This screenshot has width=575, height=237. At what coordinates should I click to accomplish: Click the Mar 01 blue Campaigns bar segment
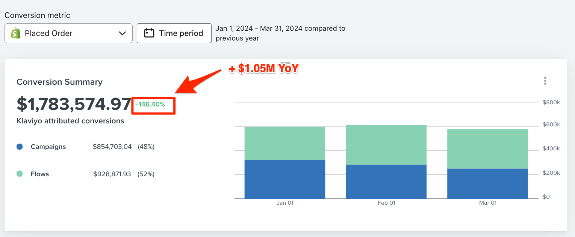487,183
